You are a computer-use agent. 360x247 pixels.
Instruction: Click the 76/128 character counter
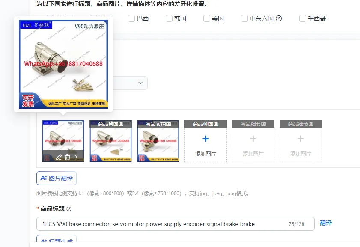pyautogui.click(x=296, y=224)
